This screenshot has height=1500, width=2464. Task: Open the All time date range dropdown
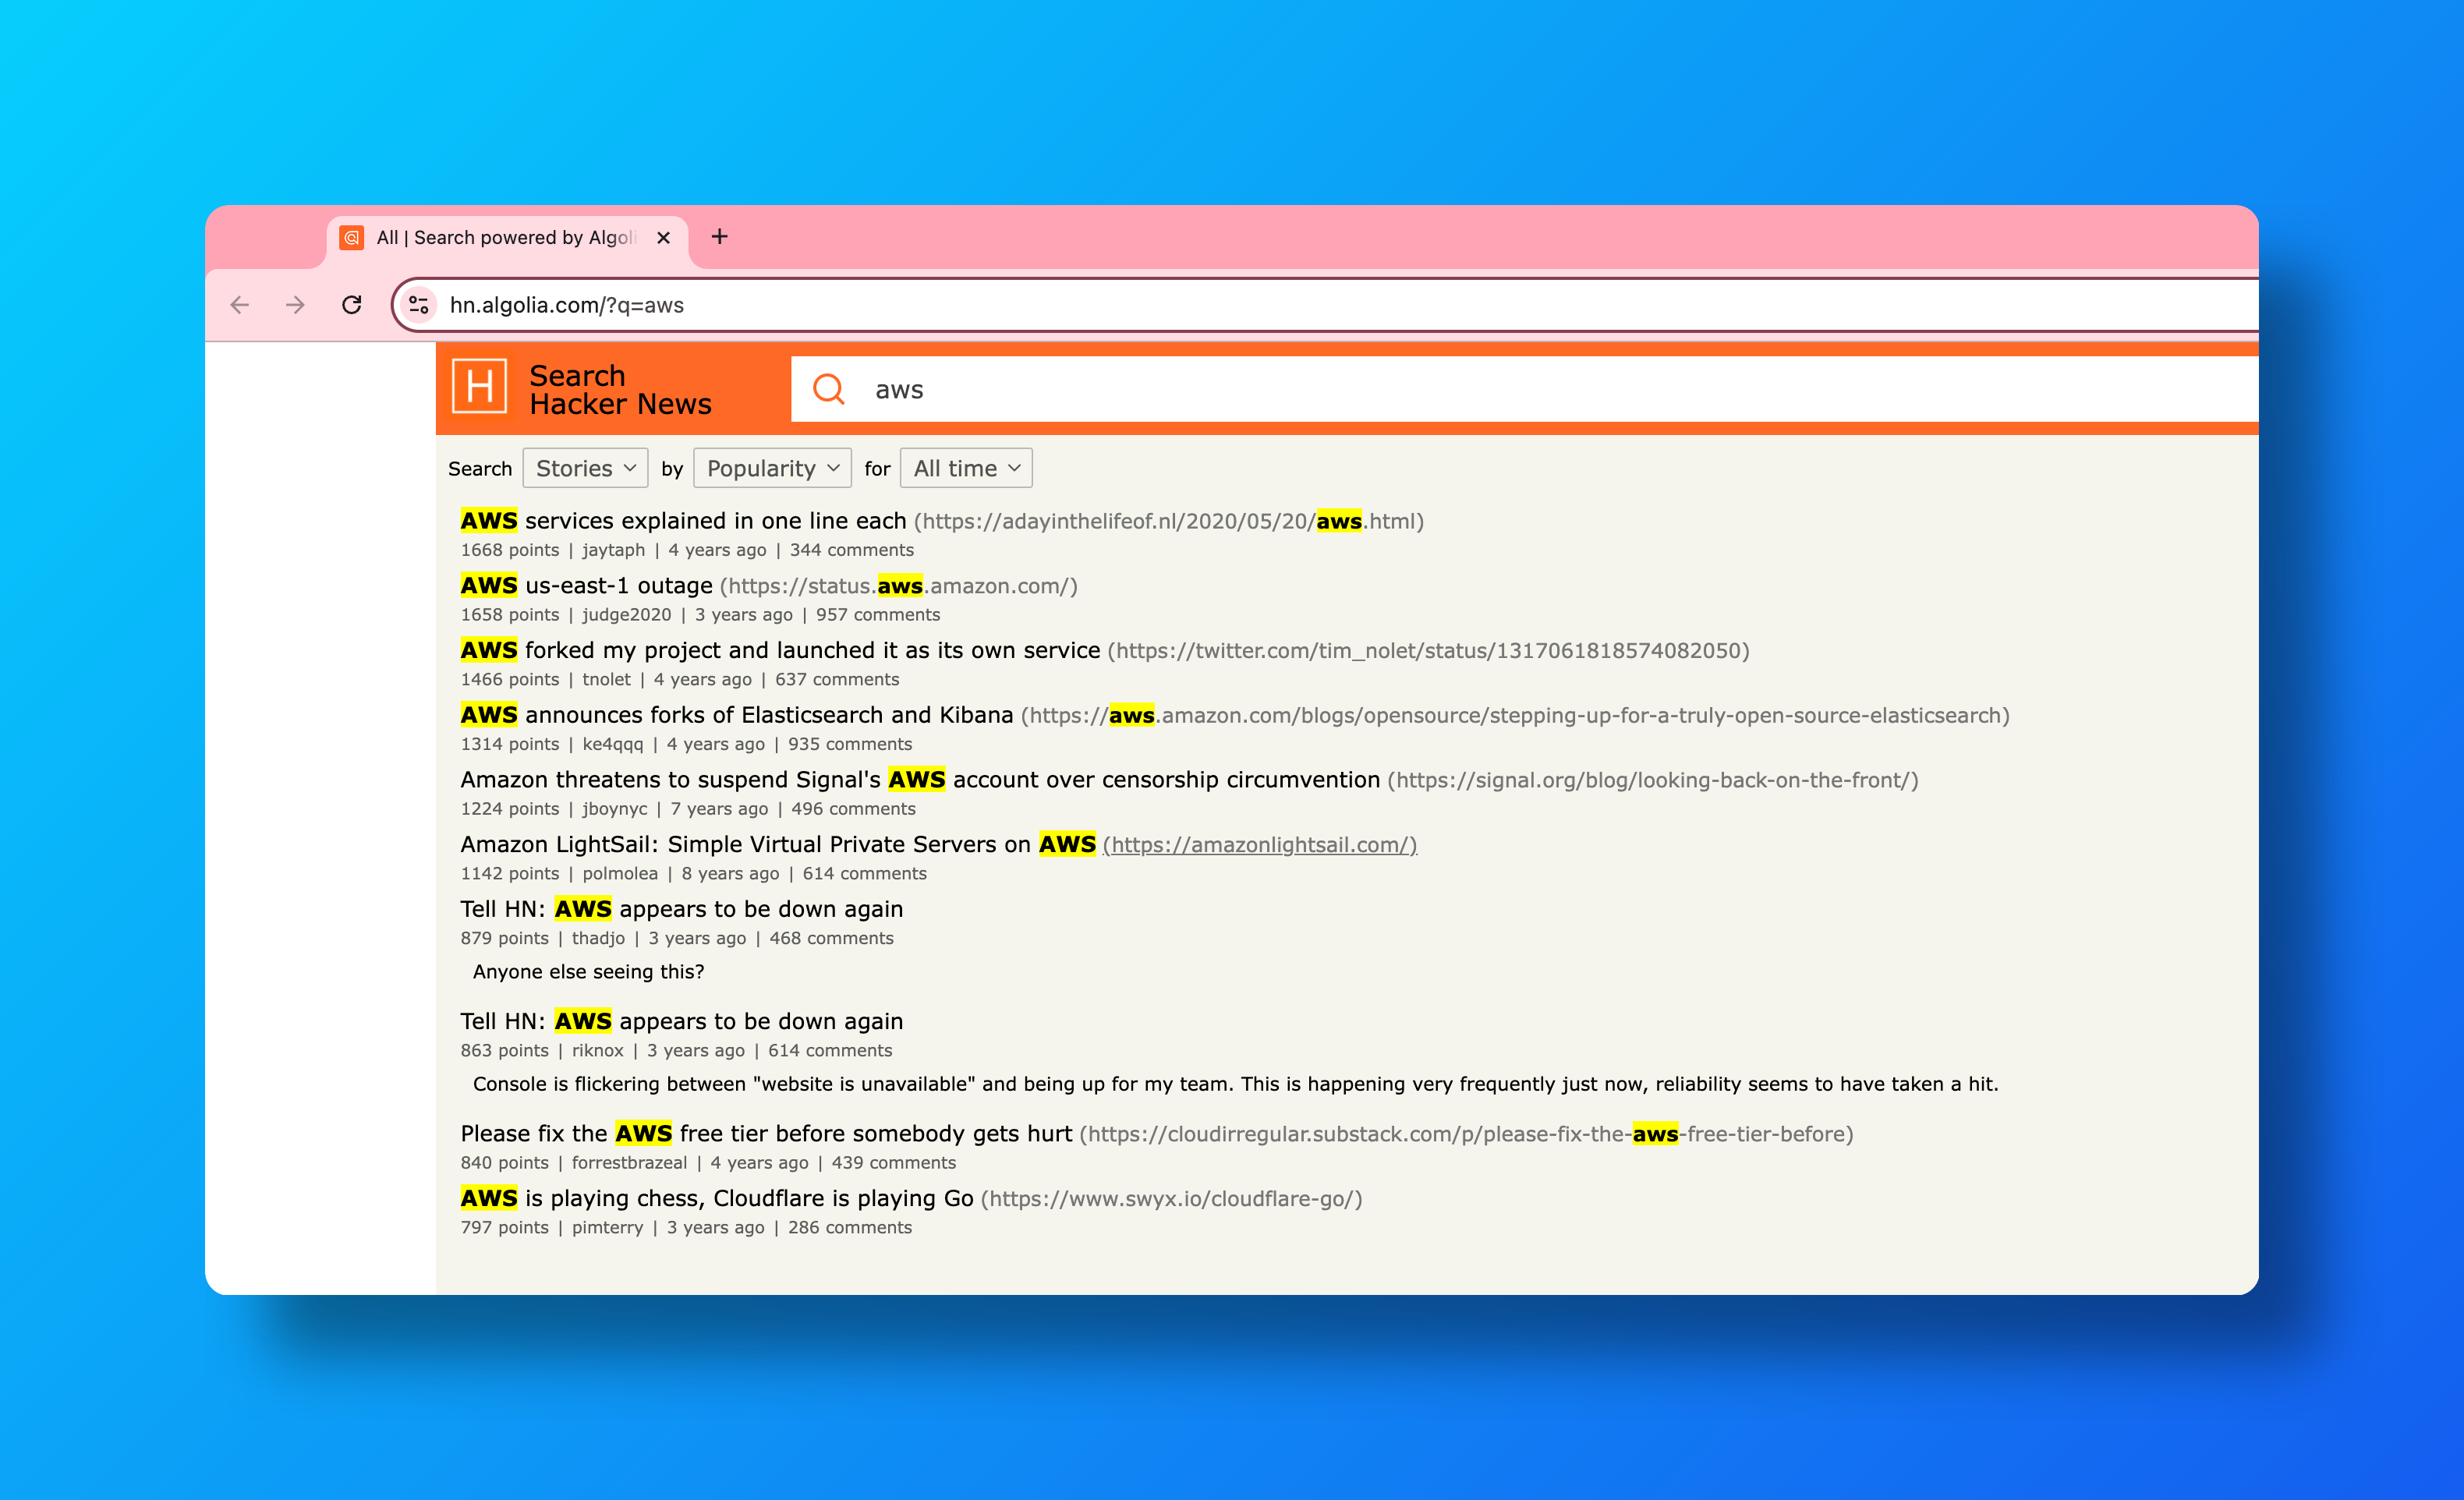966,468
